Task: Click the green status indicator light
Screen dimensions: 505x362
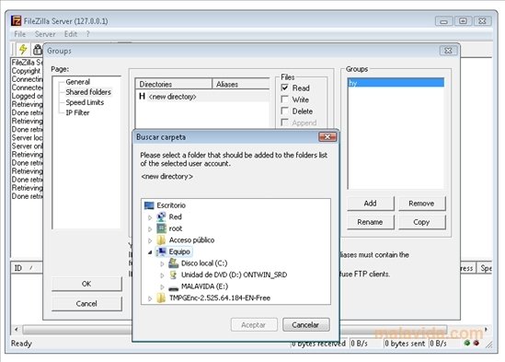Action: click(467, 343)
